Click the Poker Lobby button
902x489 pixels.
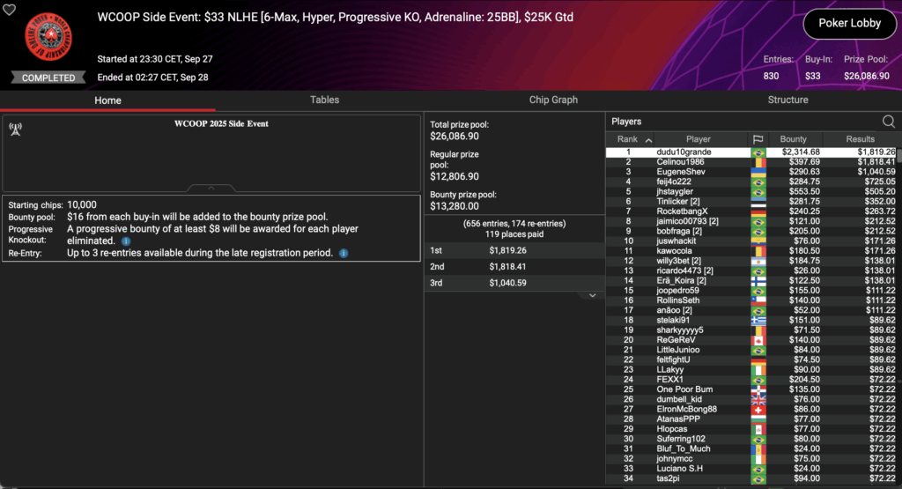(847, 24)
